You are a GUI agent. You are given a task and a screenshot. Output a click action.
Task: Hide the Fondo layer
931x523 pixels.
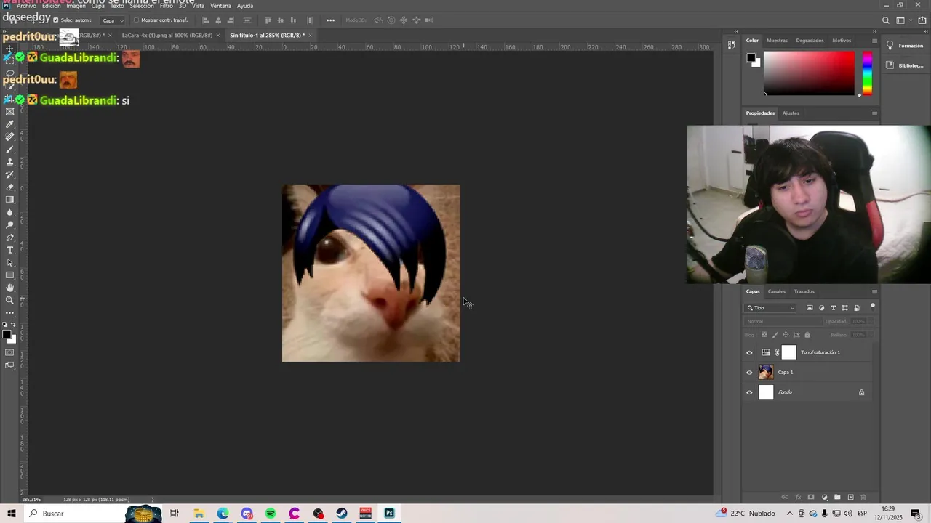tap(749, 392)
